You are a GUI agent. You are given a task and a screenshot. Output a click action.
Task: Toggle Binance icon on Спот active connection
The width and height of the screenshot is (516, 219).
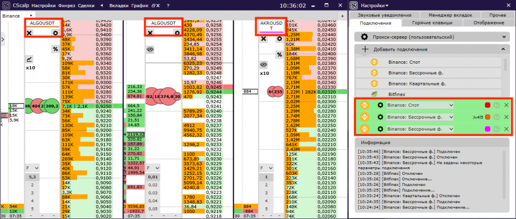pyautogui.click(x=364, y=105)
